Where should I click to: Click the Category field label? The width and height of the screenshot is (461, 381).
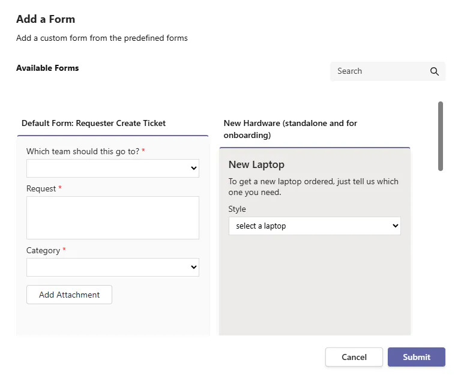click(43, 250)
